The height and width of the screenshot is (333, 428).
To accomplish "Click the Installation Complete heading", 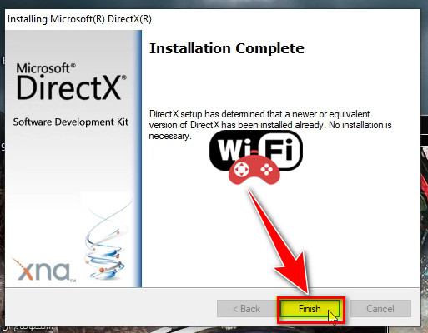I will click(x=227, y=48).
